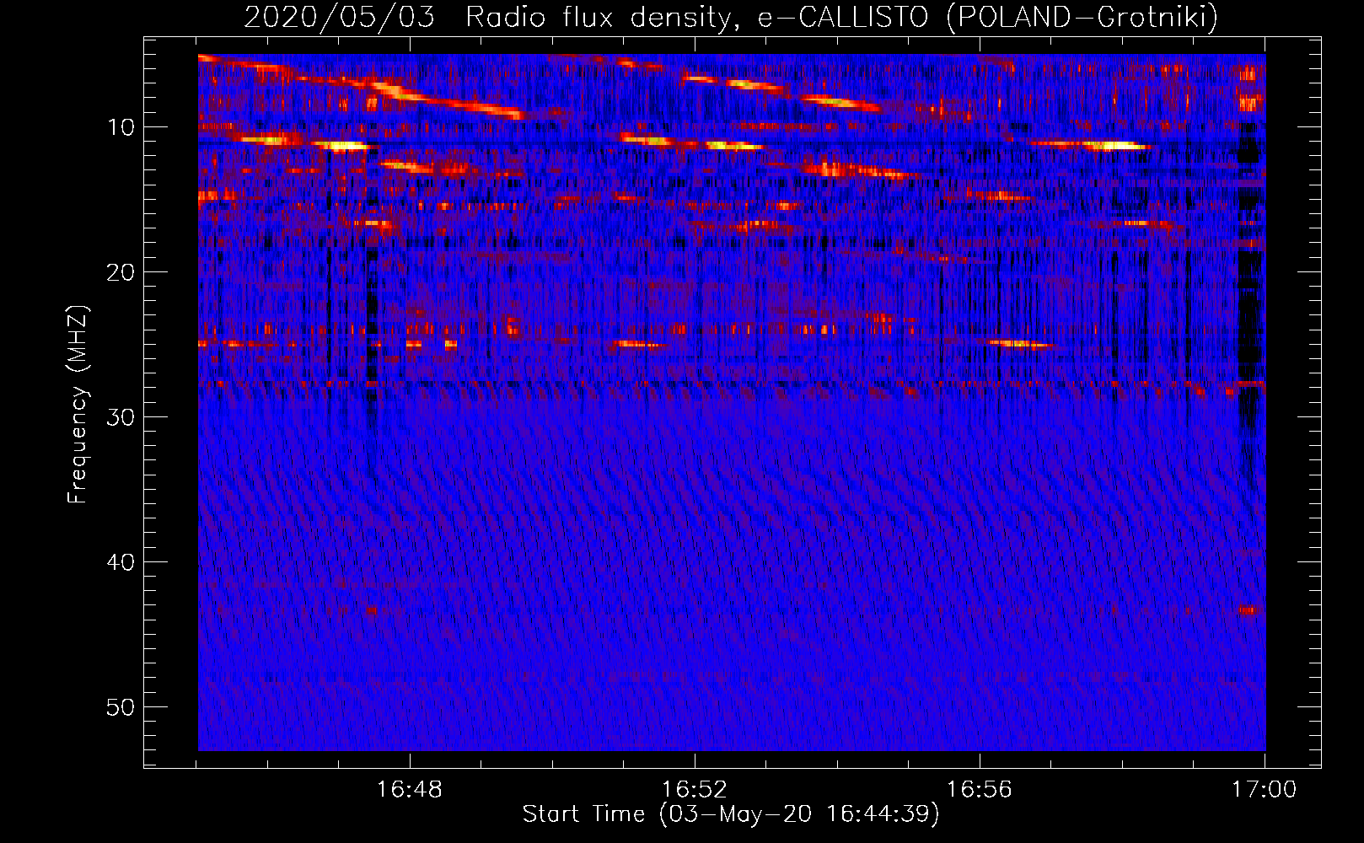The height and width of the screenshot is (843, 1364).
Task: Click the time tick label '16:48'
Action: click(410, 790)
